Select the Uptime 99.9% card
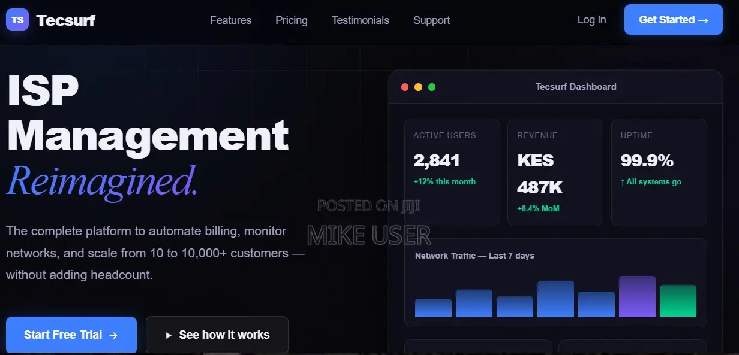 pos(659,172)
